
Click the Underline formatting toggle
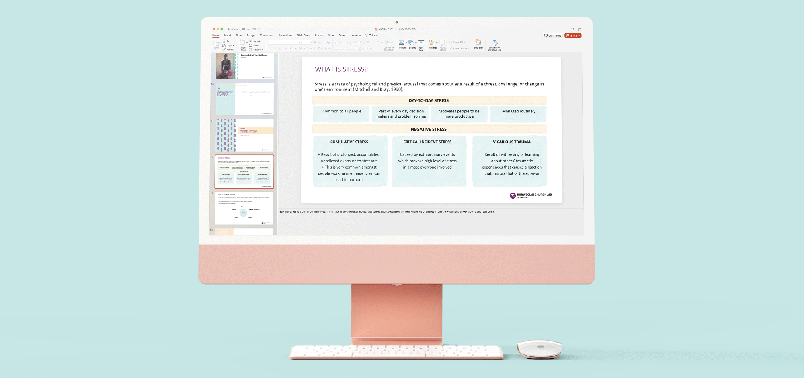pyautogui.click(x=280, y=48)
